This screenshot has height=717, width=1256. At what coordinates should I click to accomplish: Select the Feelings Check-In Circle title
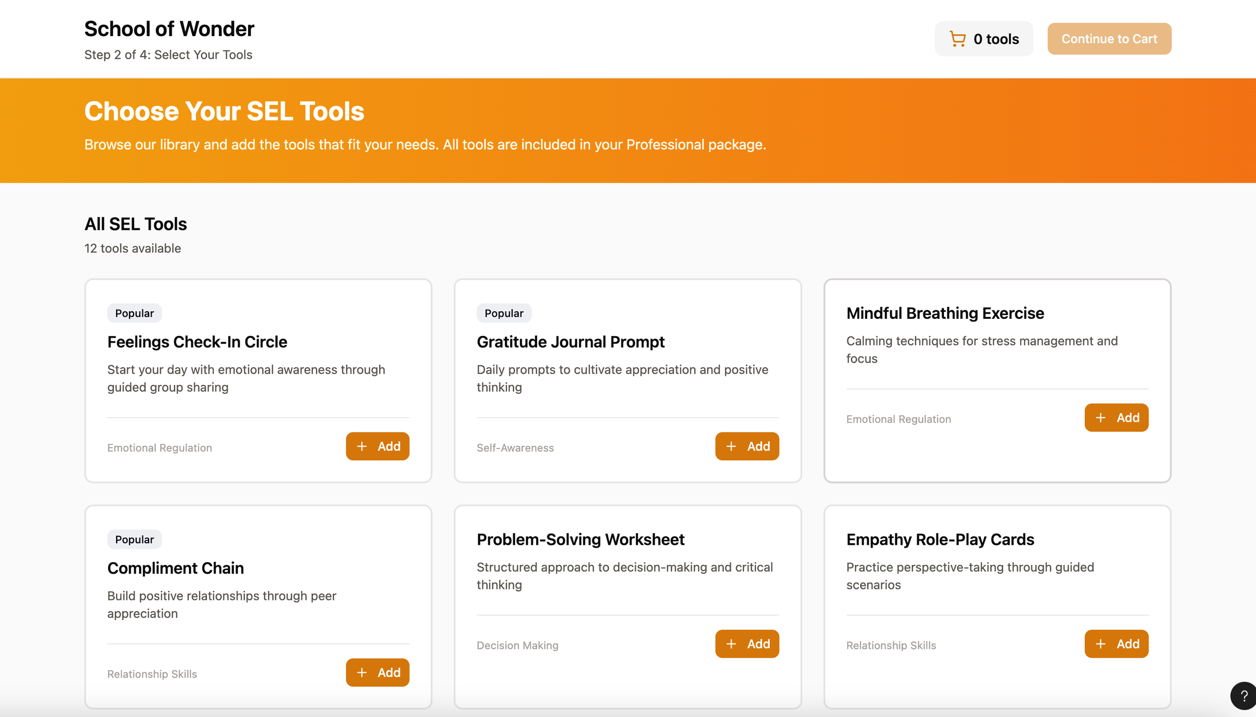click(x=197, y=342)
